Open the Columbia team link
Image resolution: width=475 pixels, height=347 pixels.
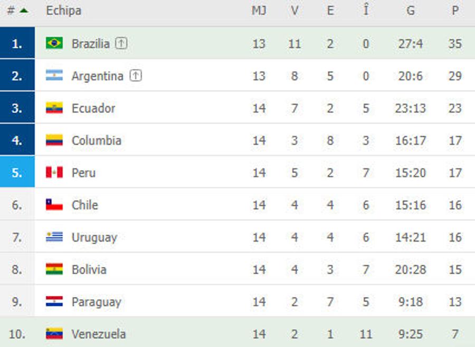coord(97,141)
